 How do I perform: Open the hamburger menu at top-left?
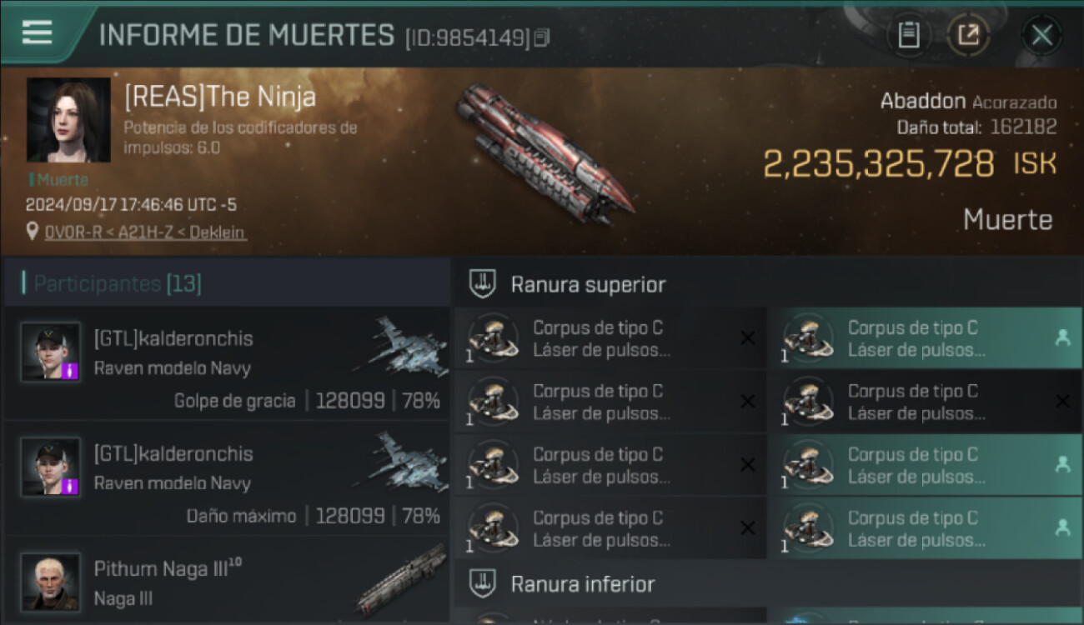[x=37, y=32]
